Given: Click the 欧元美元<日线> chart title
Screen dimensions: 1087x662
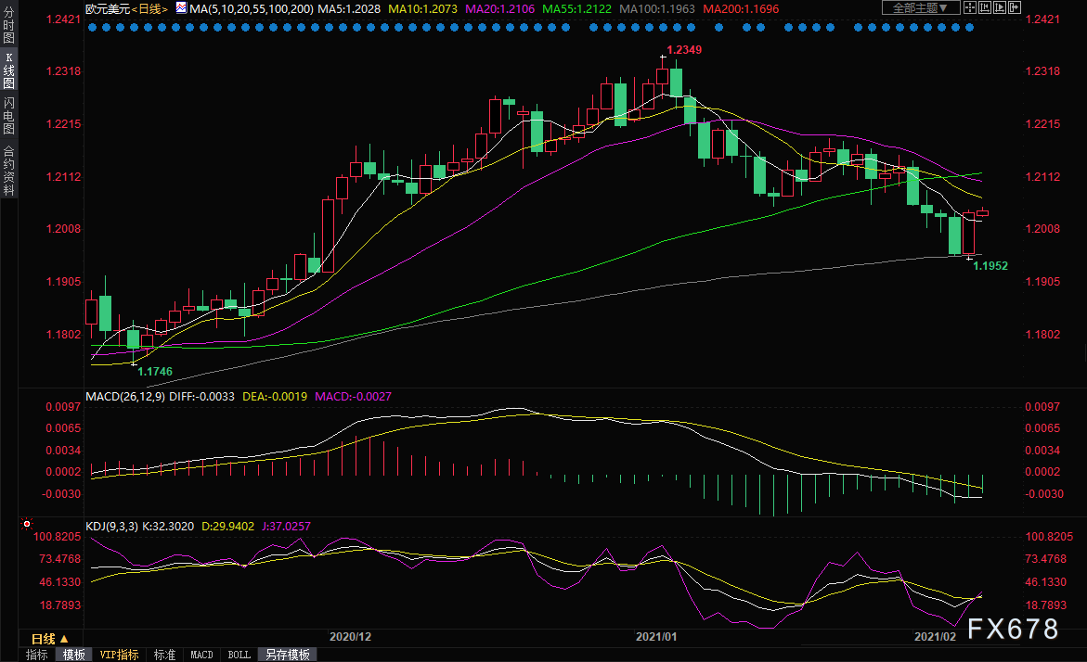Looking at the screenshot, I should coord(126,9).
